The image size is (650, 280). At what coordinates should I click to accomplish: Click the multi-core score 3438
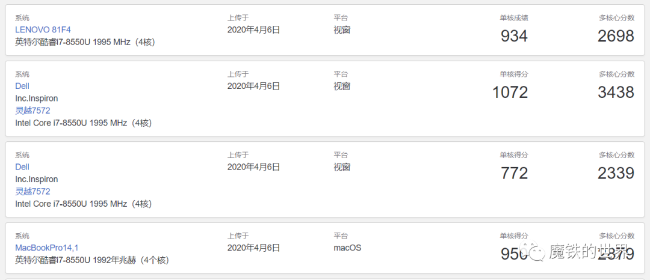tap(616, 93)
